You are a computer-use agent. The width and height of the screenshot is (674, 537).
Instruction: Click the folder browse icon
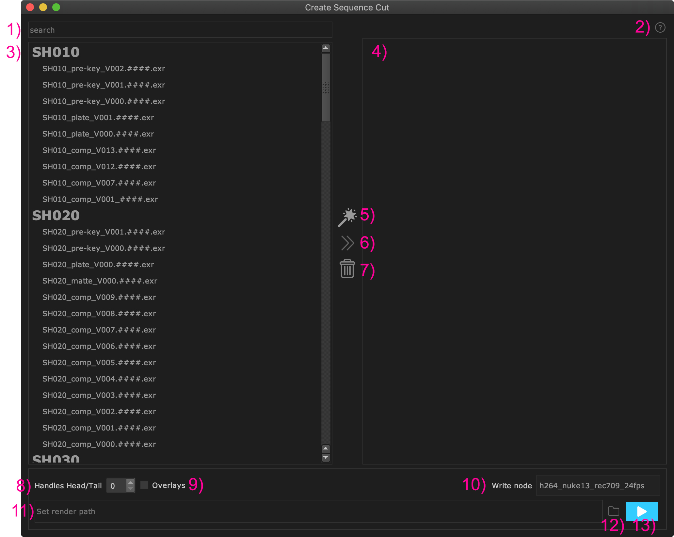coord(614,511)
